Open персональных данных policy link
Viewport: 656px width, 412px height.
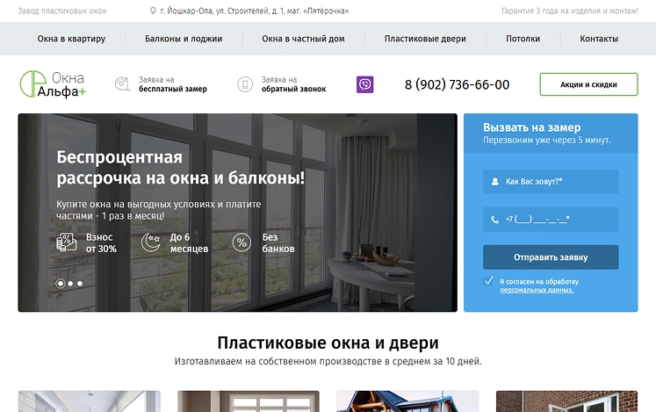point(537,290)
